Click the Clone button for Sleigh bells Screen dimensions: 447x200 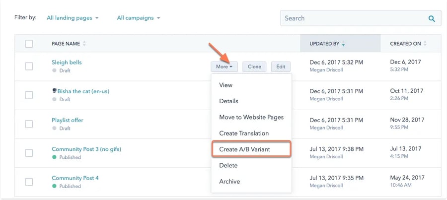coord(254,67)
